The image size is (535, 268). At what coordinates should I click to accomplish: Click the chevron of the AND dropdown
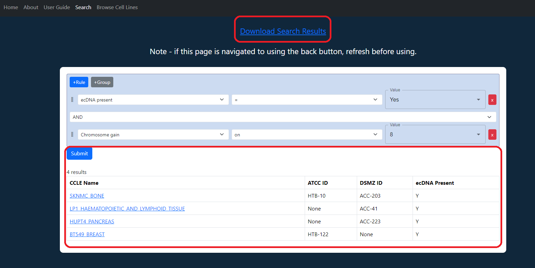pyautogui.click(x=489, y=117)
